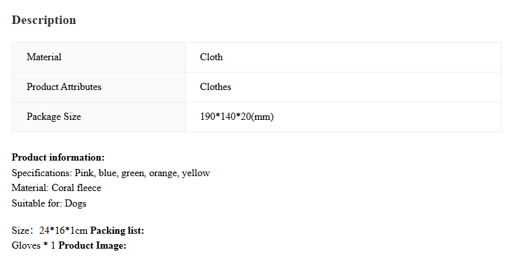Image resolution: width=509 pixels, height=259 pixels.
Task: Click the Gloves * 1 text
Action: click(34, 245)
